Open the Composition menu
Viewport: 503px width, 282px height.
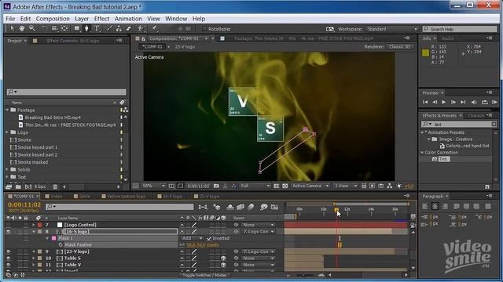click(53, 19)
